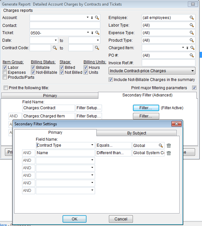Enable the Expenses checkbox

(5, 72)
